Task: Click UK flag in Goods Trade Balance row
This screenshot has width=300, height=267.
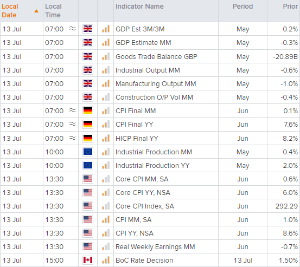Action: pyautogui.click(x=88, y=57)
